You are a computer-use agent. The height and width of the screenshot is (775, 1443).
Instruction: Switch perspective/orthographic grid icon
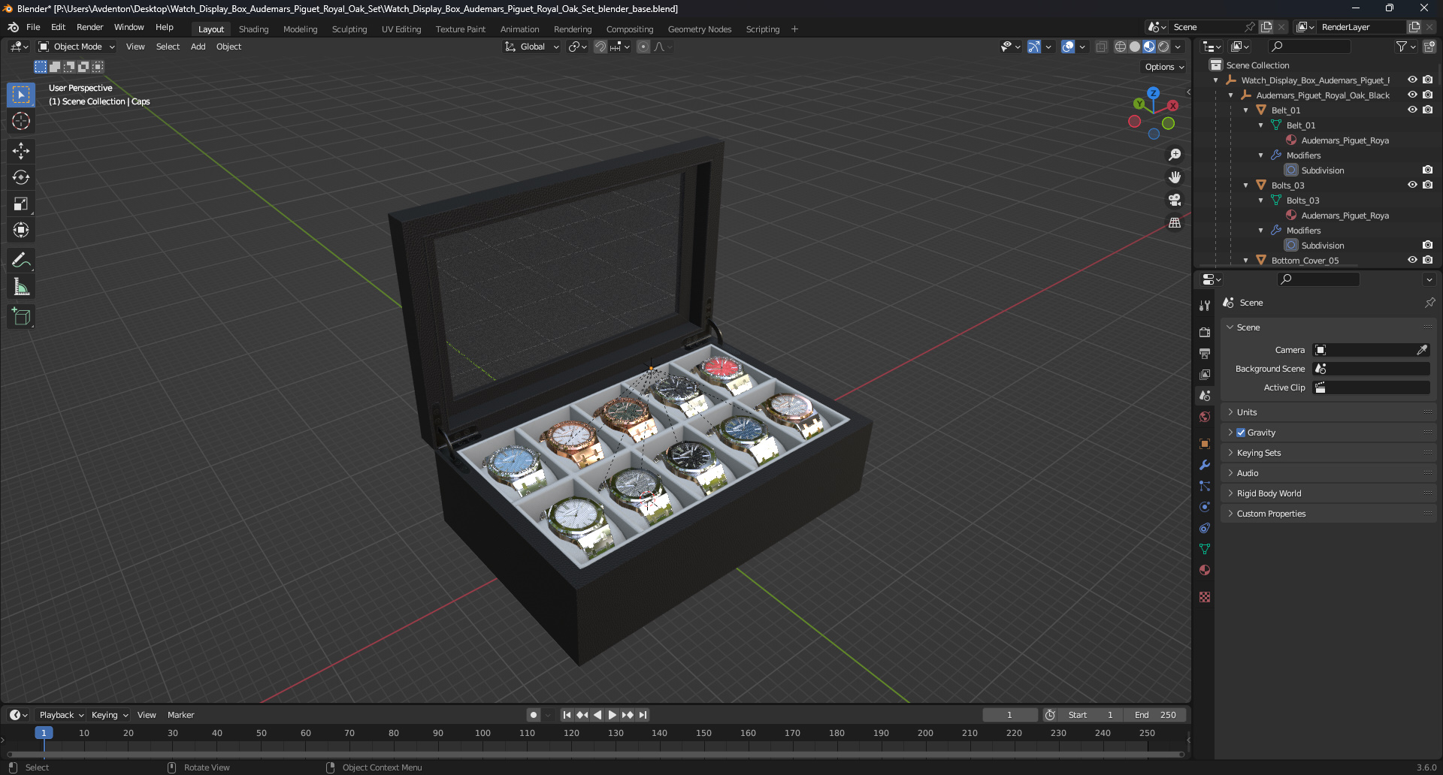point(1175,223)
